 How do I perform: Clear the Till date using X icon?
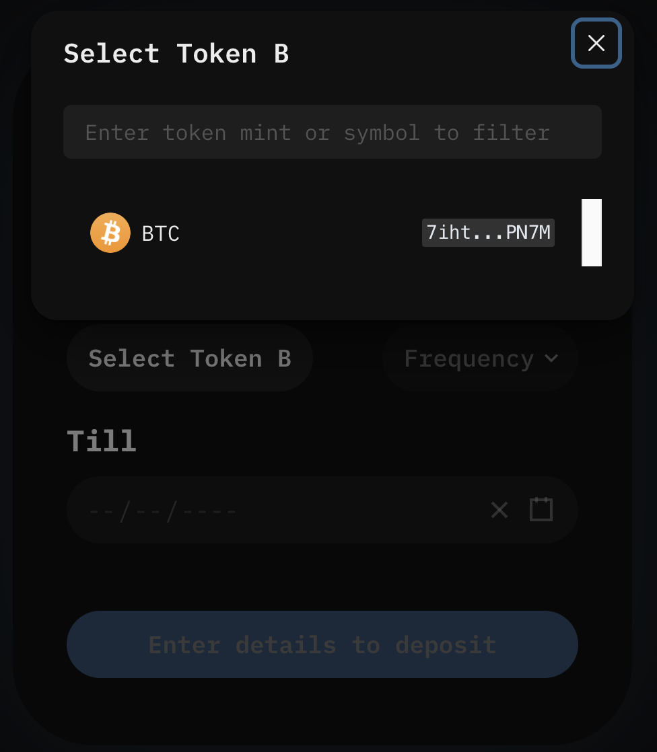pos(499,510)
